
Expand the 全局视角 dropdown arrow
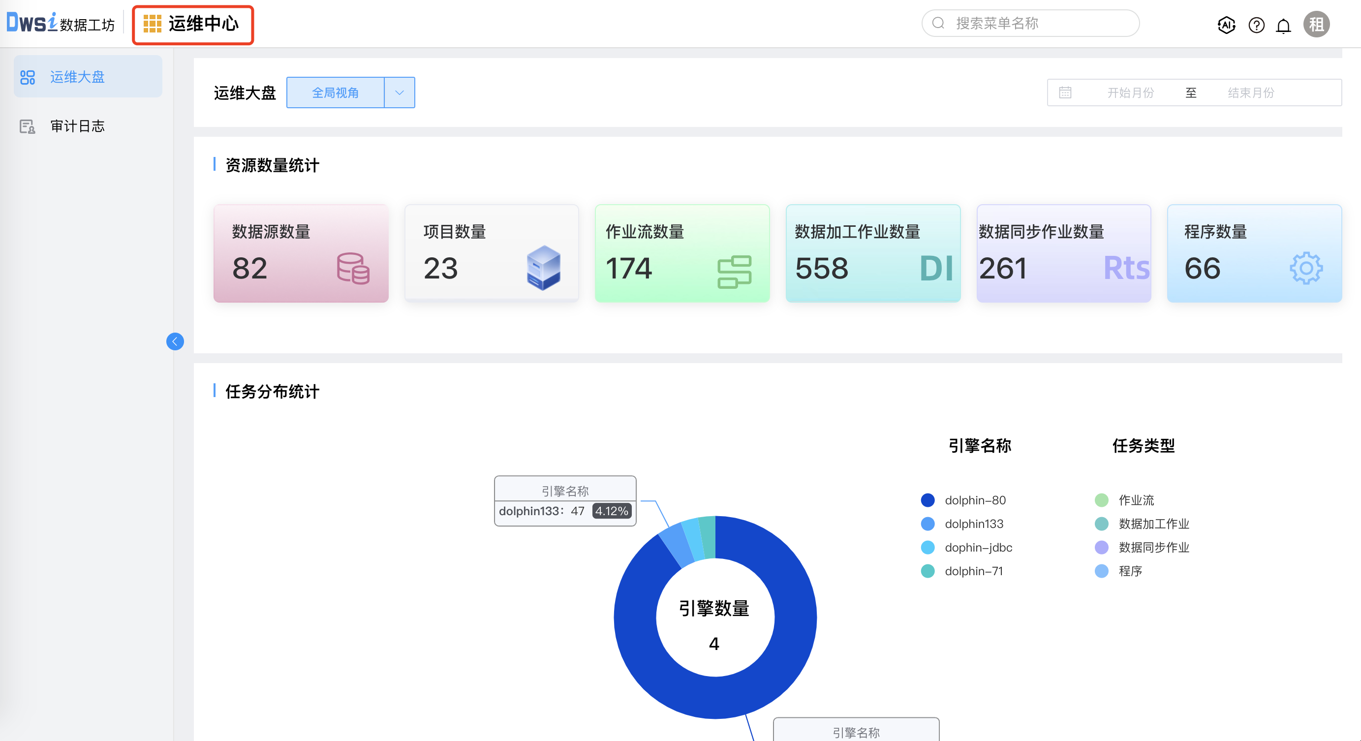pyautogui.click(x=400, y=93)
